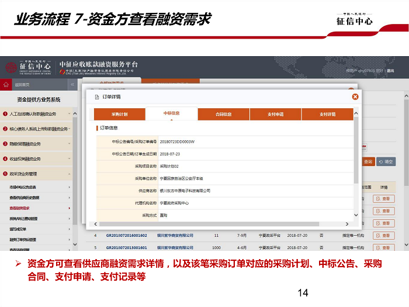Image resolution: width=409 pixels, height=307 pixels.
Task: Open the GR2018072016001602 record link
Action: pyautogui.click(x=126, y=235)
